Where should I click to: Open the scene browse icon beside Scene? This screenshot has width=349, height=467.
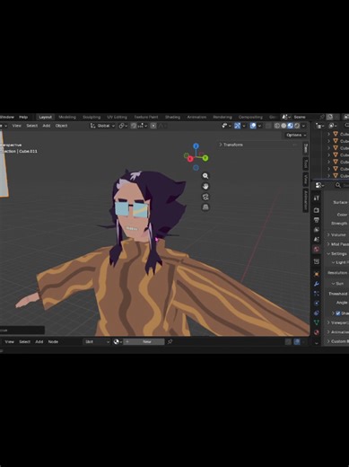pyautogui.click(x=286, y=117)
